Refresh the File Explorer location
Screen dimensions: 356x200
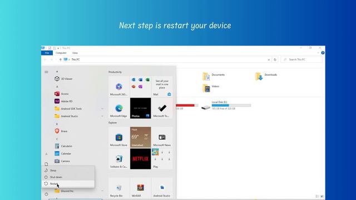pyautogui.click(x=275, y=59)
